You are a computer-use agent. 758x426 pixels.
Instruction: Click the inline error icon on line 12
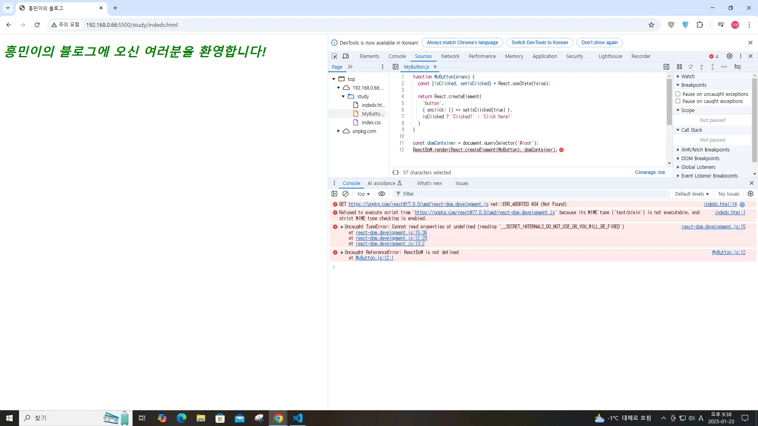coord(561,150)
